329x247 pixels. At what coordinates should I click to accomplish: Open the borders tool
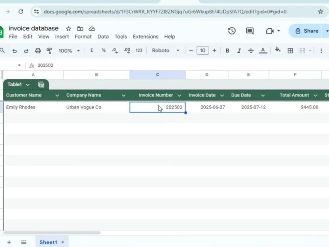[290, 51]
